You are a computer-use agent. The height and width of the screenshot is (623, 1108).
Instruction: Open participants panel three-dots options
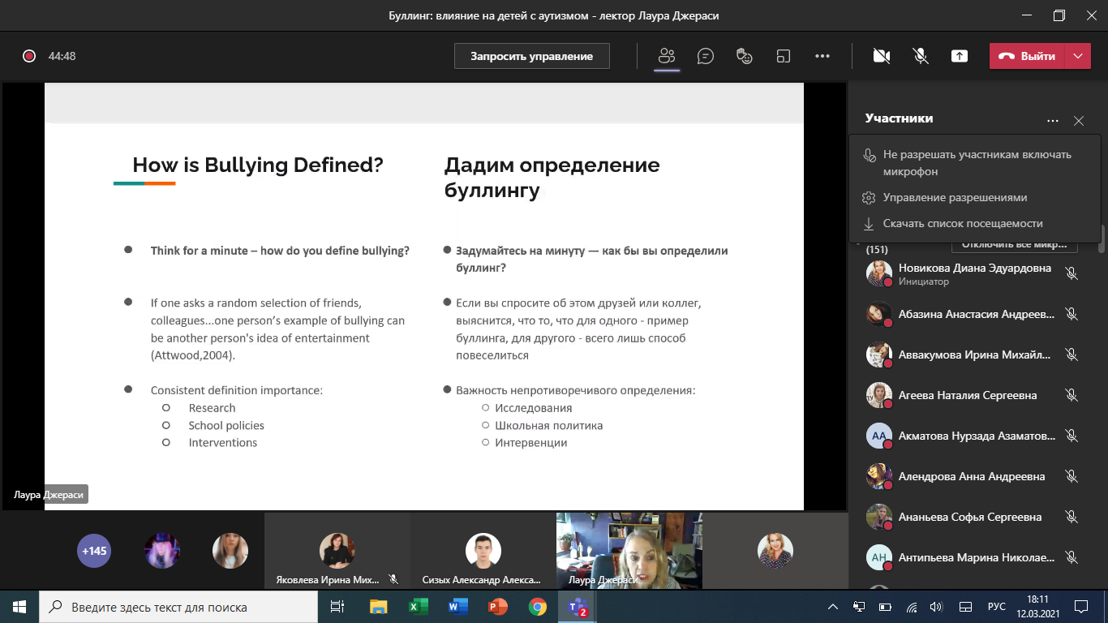[1052, 121]
